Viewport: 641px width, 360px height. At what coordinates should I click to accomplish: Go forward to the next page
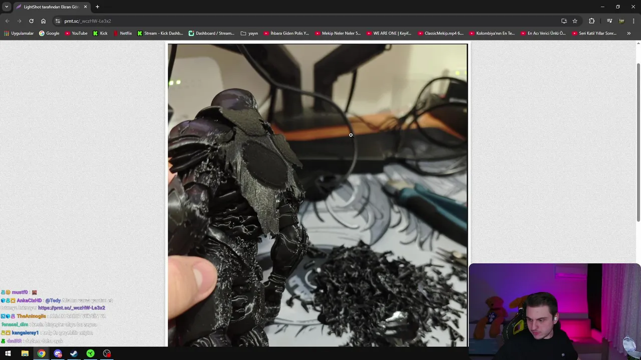point(19,21)
